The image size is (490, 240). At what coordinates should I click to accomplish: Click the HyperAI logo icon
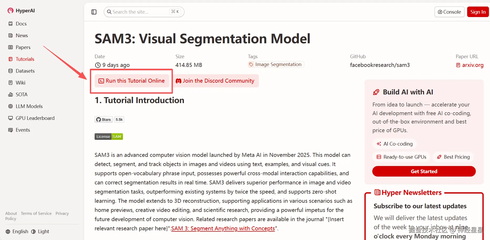pos(11,10)
